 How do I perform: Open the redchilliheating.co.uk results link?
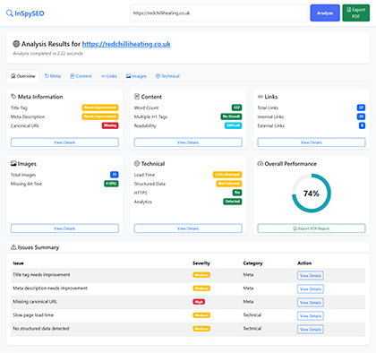[126, 44]
